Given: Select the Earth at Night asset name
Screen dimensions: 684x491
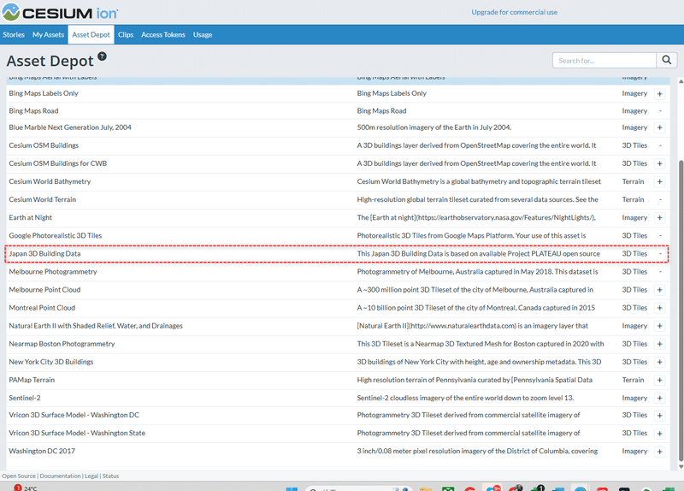Looking at the screenshot, I should (x=30, y=217).
